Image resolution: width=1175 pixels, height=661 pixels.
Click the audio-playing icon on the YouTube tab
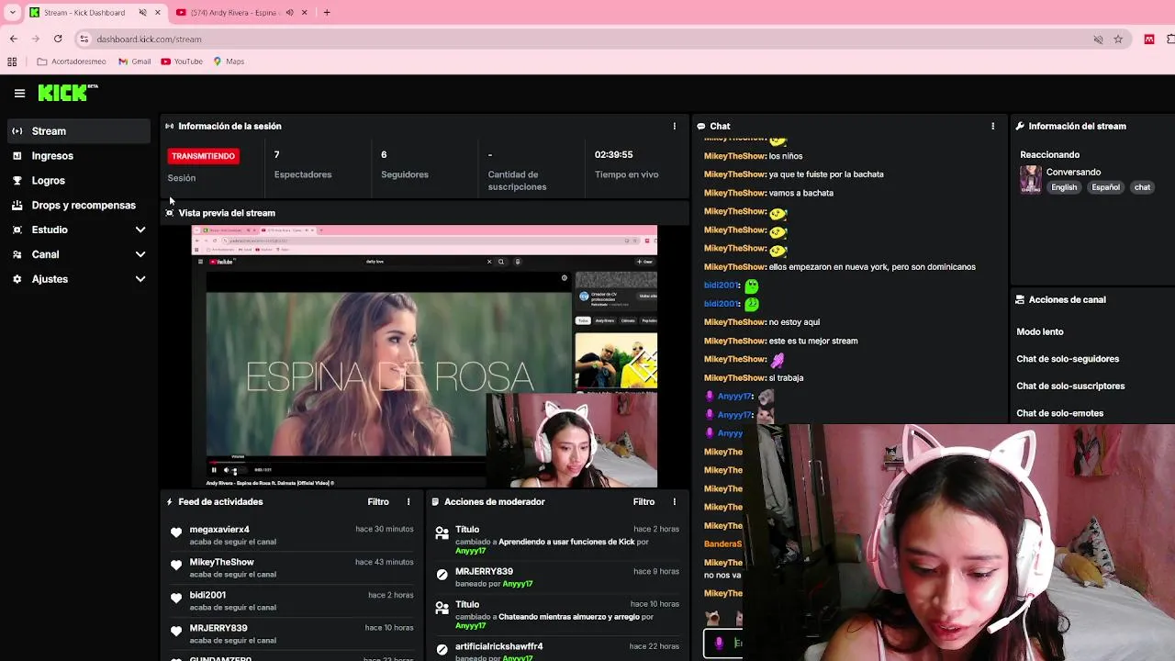[290, 13]
